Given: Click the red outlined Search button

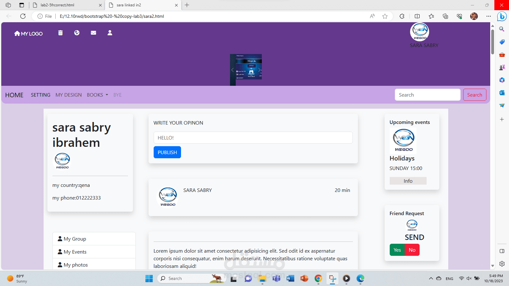Looking at the screenshot, I should point(475,95).
